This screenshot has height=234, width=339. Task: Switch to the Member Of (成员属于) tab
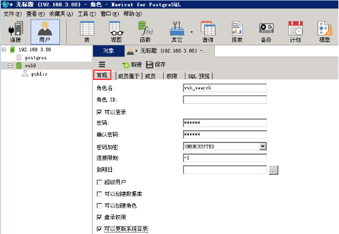pos(129,76)
